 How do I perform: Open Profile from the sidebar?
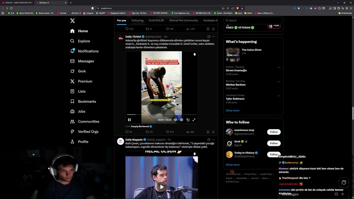pos(79,142)
